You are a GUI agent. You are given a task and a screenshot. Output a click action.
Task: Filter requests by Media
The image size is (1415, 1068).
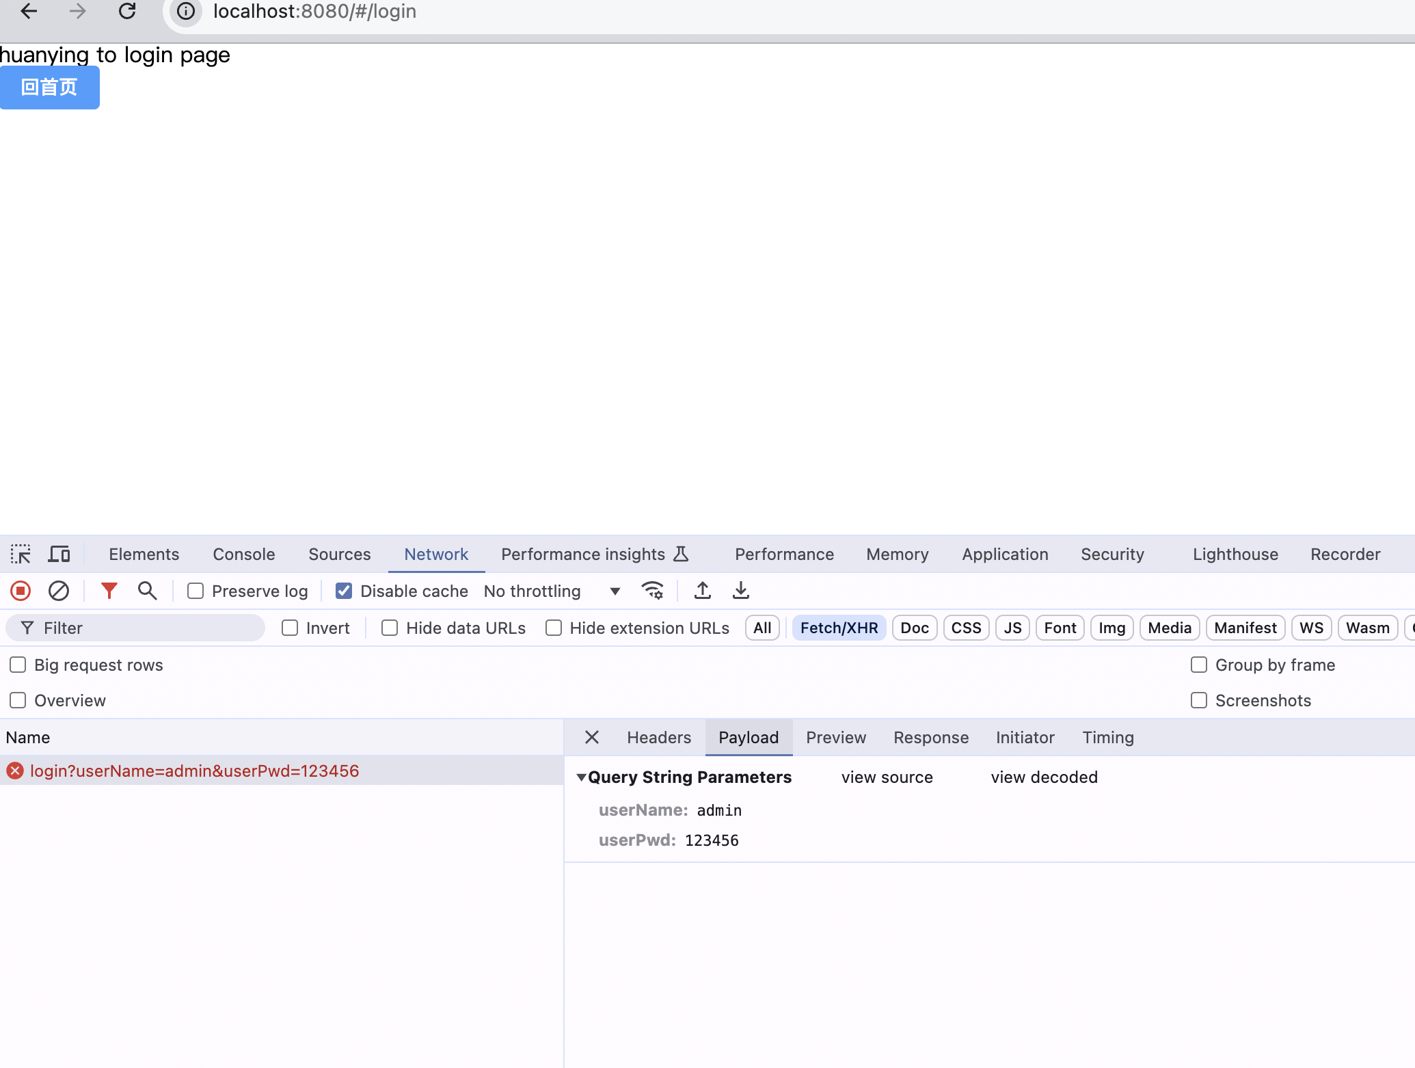(x=1170, y=628)
